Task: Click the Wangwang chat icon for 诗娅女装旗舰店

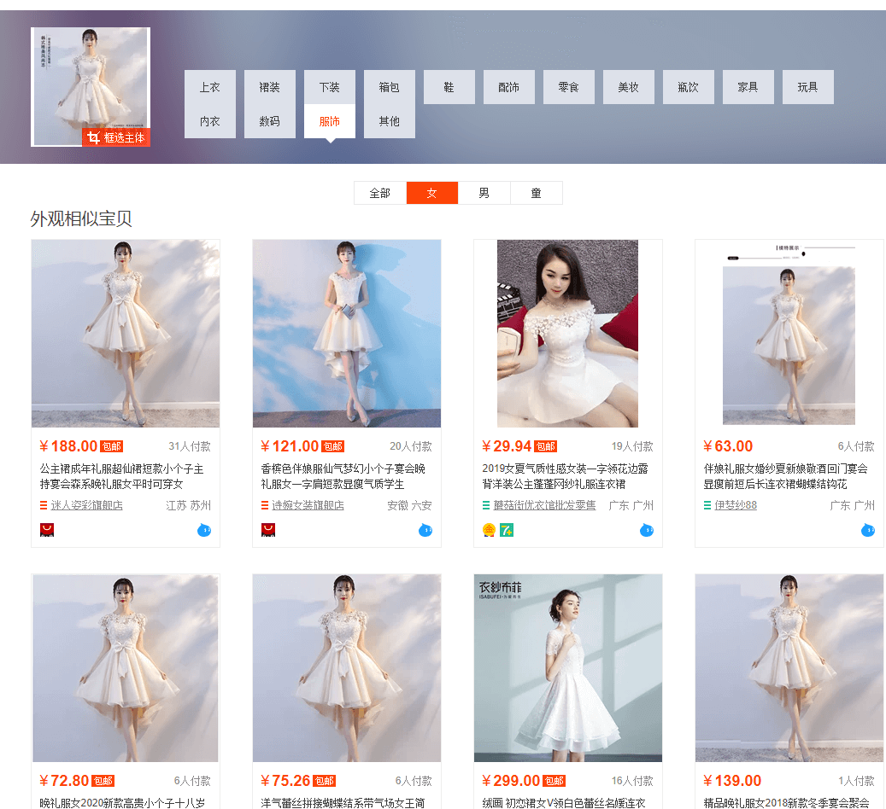Action: (x=425, y=530)
